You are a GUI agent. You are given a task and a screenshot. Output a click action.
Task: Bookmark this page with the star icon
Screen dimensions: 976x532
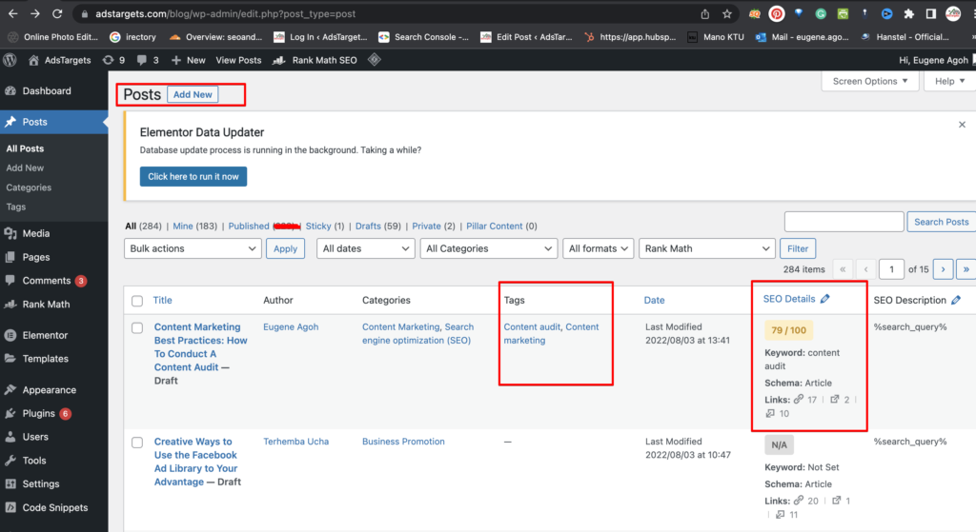pyautogui.click(x=727, y=14)
